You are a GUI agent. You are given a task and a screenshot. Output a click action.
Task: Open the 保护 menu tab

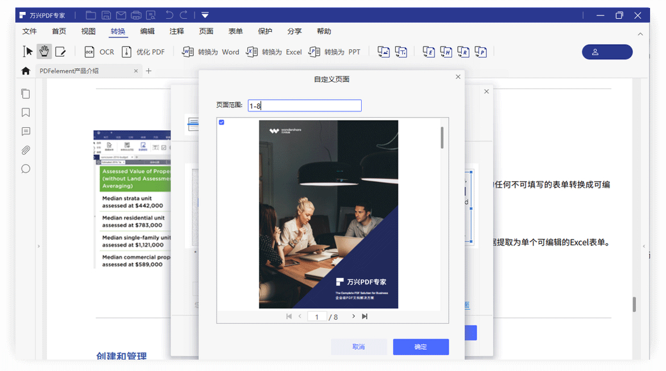tap(265, 31)
